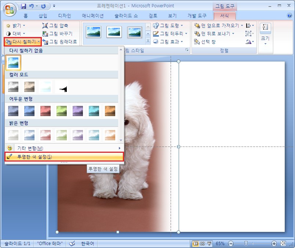Switch to normal view icon
This screenshot has width=295, height=248.
196,244
